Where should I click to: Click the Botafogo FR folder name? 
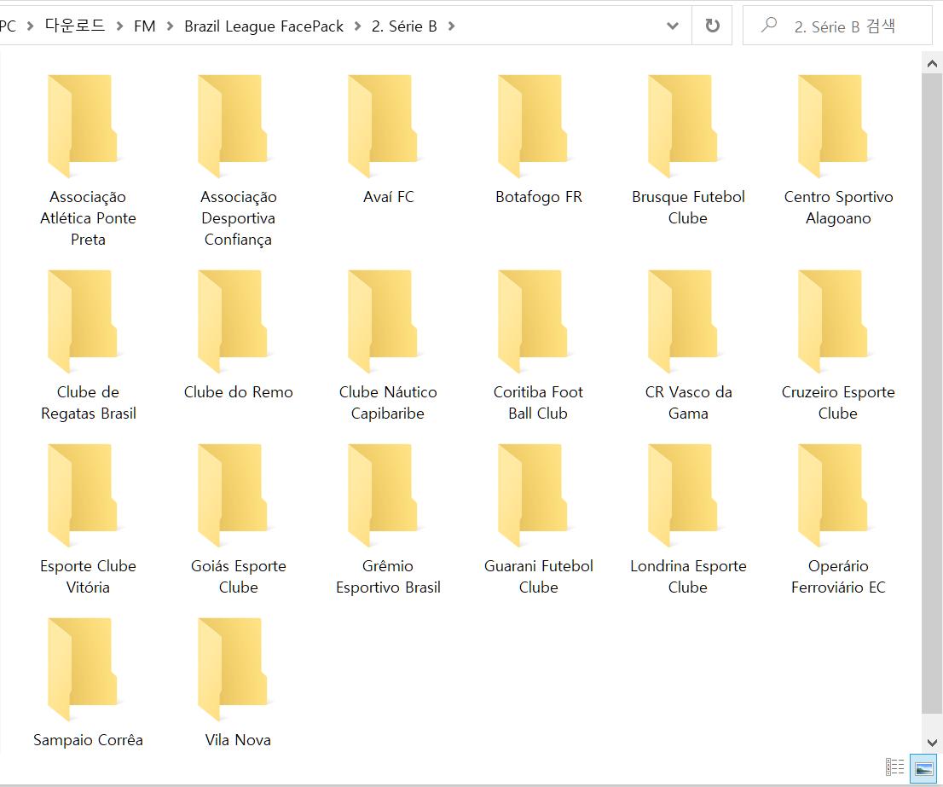(539, 197)
